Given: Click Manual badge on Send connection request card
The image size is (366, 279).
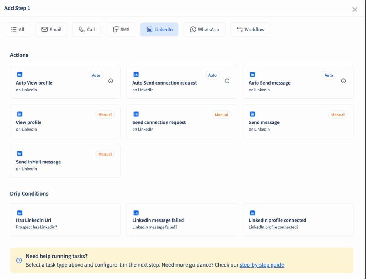Looking at the screenshot, I should pos(222,115).
